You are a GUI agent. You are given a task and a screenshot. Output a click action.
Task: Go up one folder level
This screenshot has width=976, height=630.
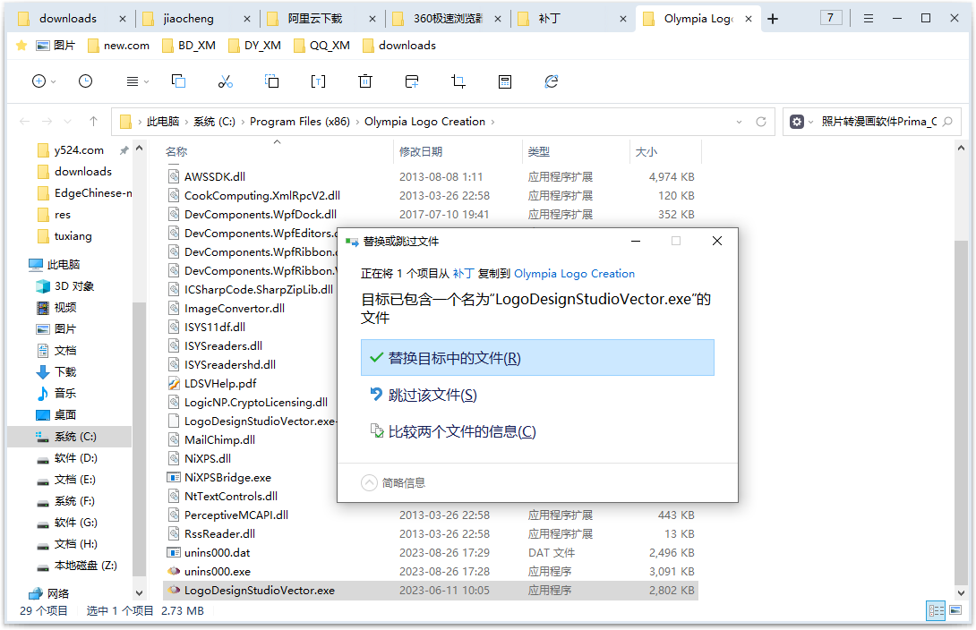[x=93, y=122]
